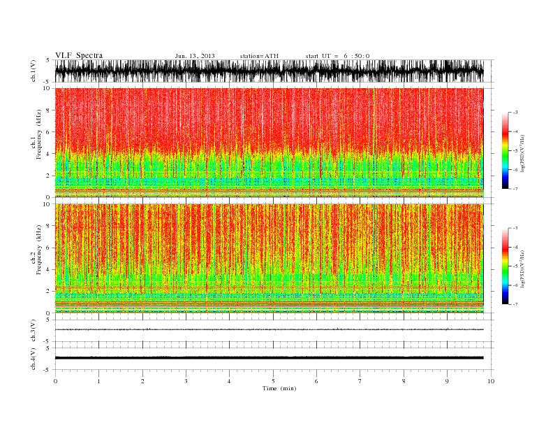Click the "-3" value on ch.1 color bar
The height and width of the screenshot is (428, 553).
pyautogui.click(x=515, y=113)
